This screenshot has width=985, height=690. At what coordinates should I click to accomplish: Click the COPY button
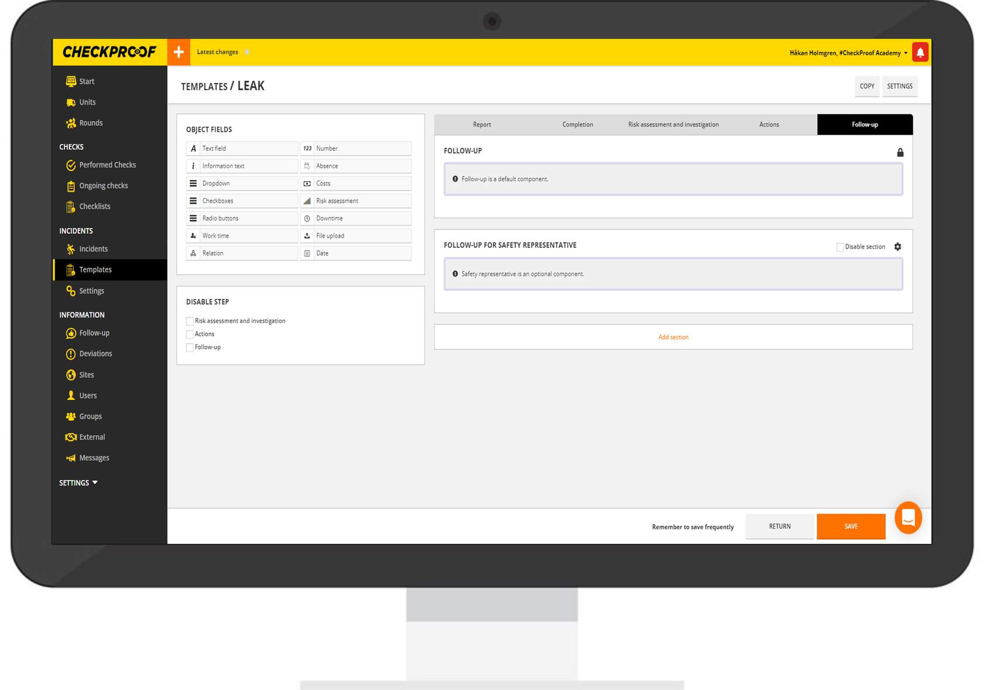click(x=867, y=86)
